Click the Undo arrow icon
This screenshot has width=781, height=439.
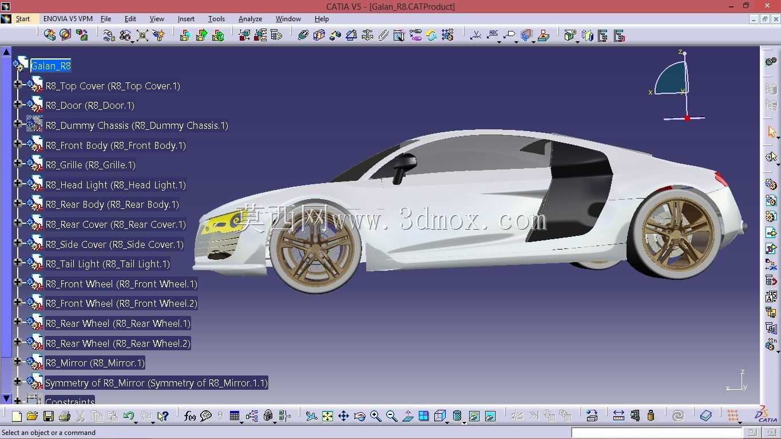pos(128,416)
